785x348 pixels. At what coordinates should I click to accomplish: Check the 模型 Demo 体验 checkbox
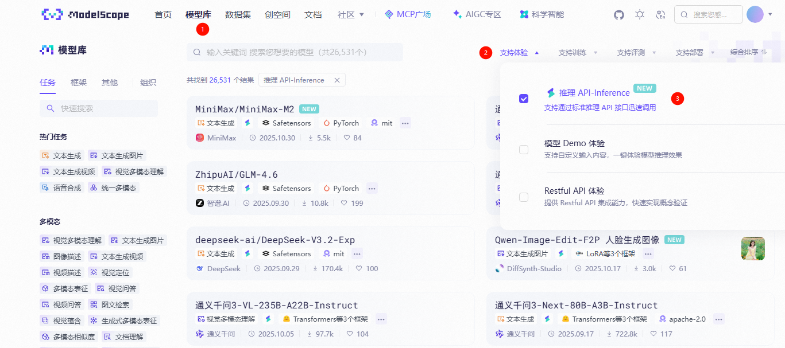524,150
